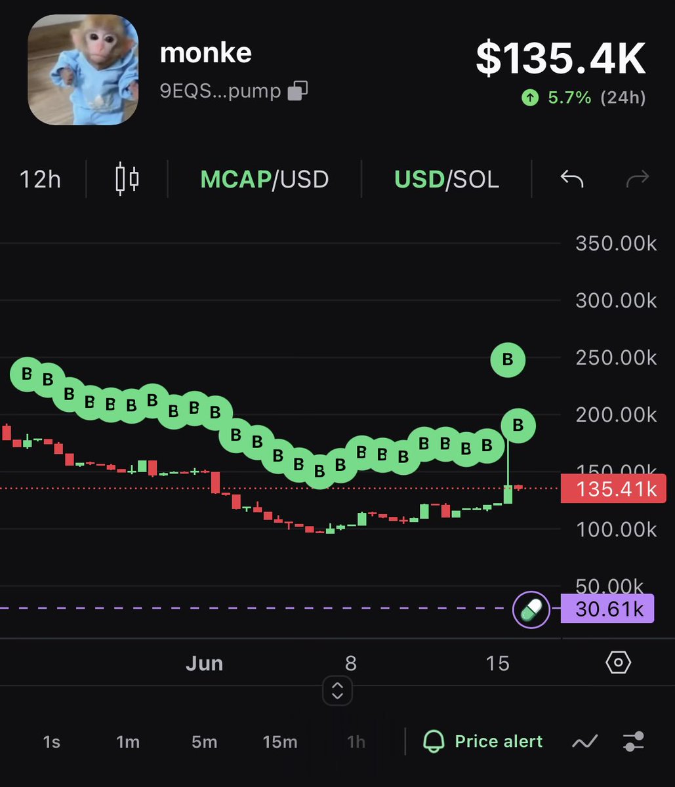This screenshot has width=675, height=787.
Task: Tap the Jun date label on time axis
Action: click(205, 663)
